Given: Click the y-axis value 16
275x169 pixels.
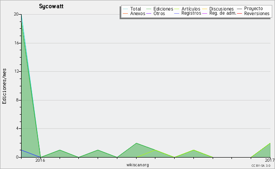Looking at the screenshot, I should tap(16, 43).
